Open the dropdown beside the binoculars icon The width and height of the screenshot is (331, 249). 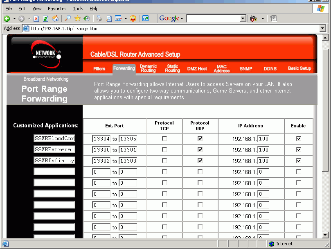pos(263,18)
